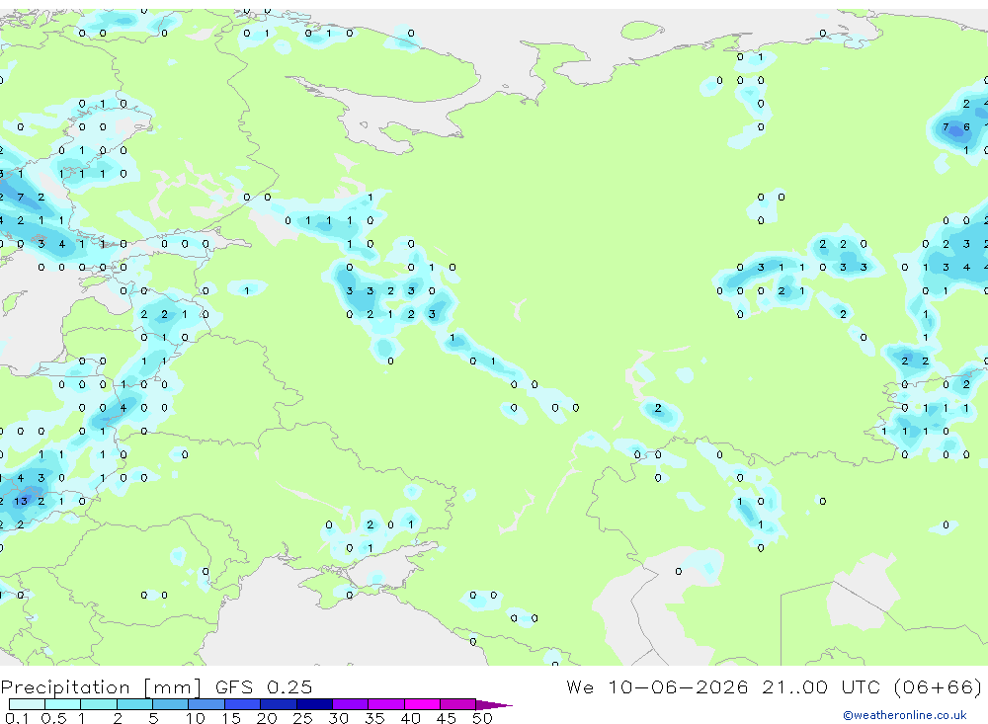Click the purple arrow tip above 50 on legend
The height and width of the screenshot is (724, 988).
pos(495,705)
